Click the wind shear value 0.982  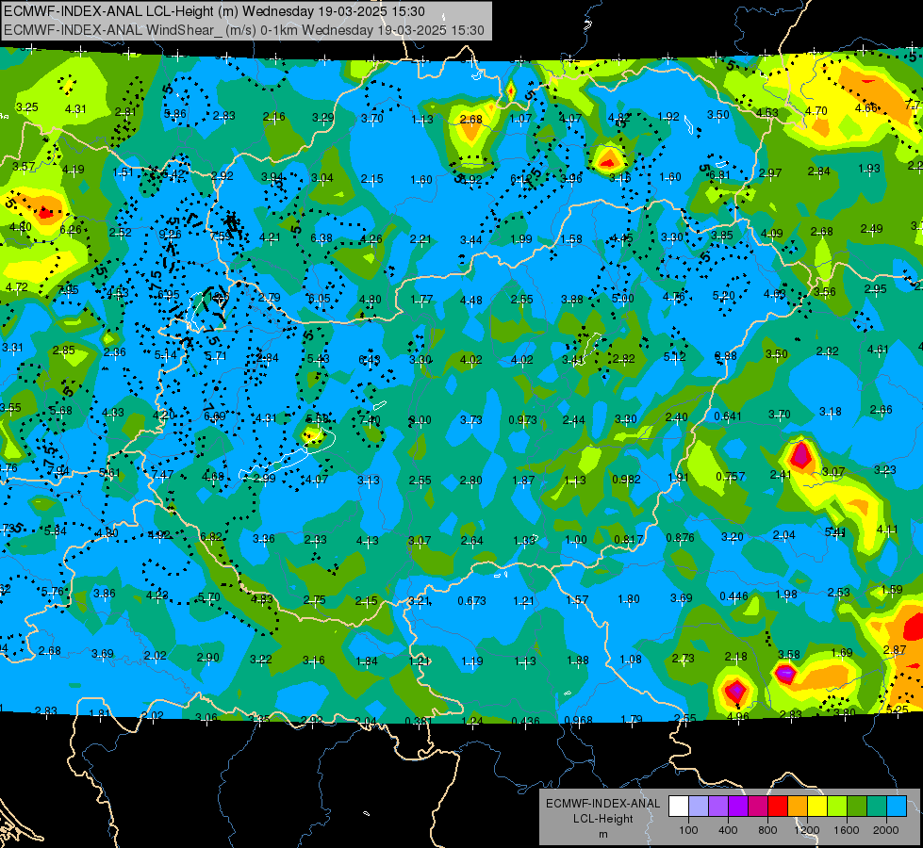coord(626,479)
